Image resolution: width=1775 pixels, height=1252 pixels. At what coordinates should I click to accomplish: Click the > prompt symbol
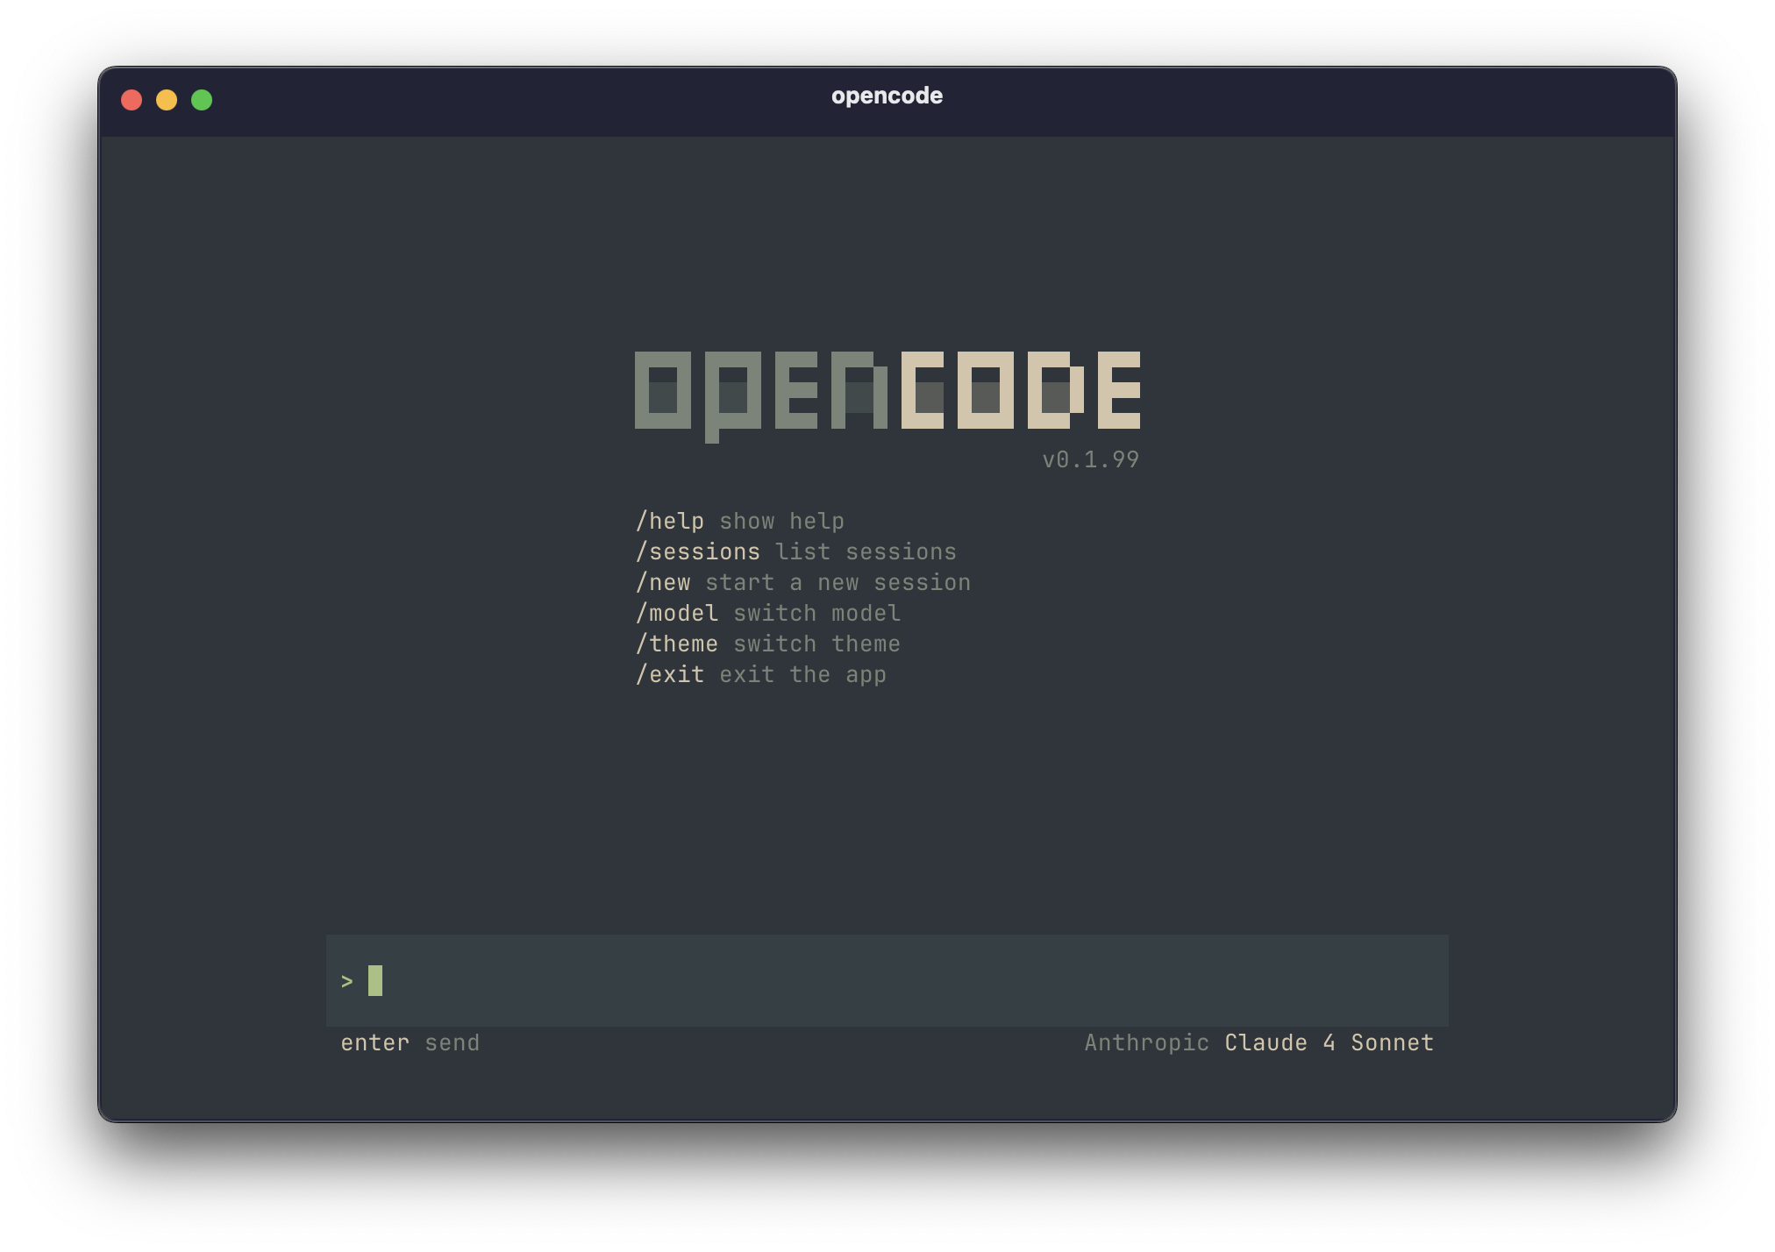(347, 981)
